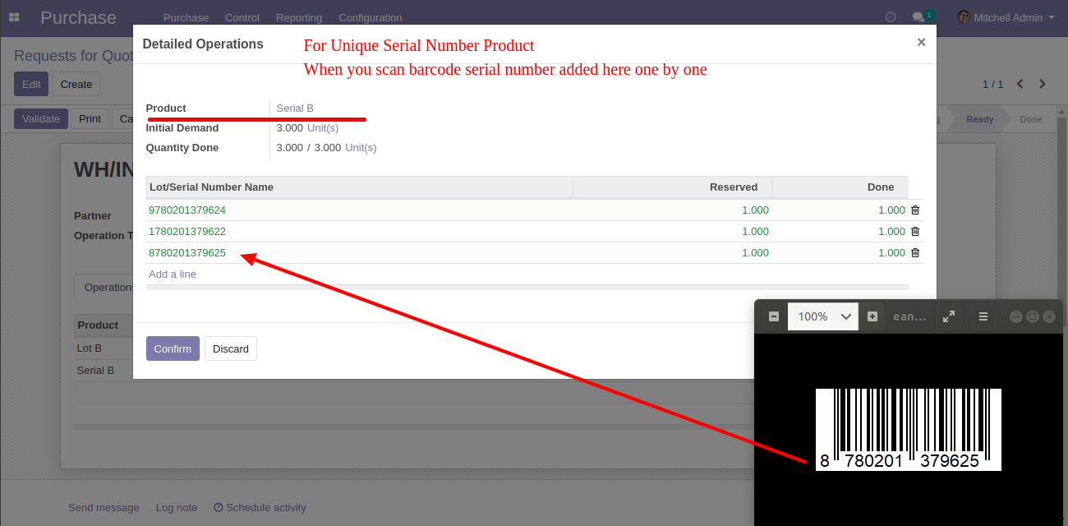Click Add a line link

[173, 275]
